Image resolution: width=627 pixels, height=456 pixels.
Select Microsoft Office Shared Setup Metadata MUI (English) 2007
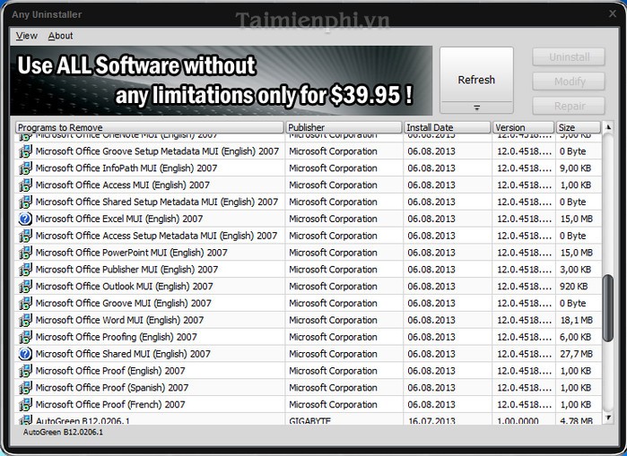157,202
